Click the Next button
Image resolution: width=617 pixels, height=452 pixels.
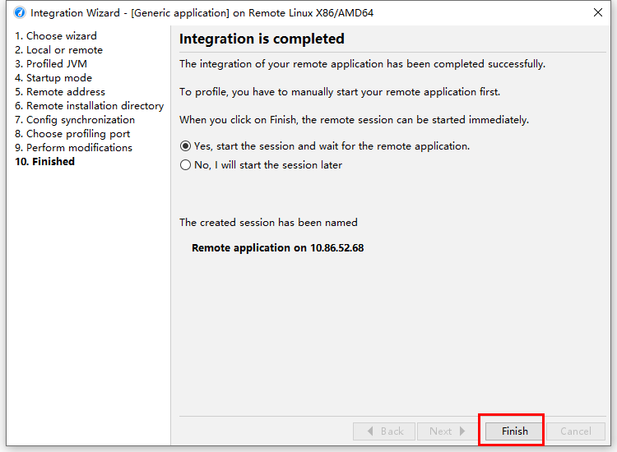448,431
